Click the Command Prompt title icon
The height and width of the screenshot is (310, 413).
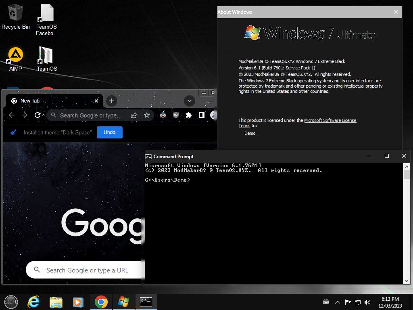[148, 157]
